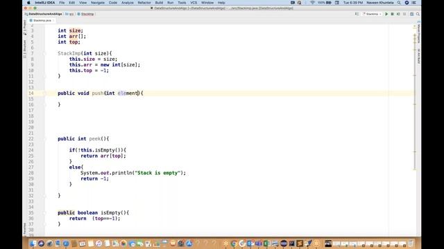Open Safari from the Dock
Viewport: 444px width, 249px height.
[x=66, y=243]
